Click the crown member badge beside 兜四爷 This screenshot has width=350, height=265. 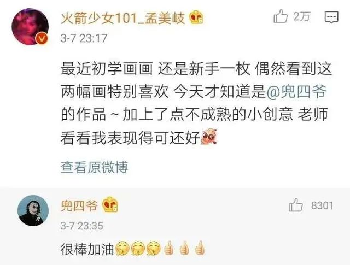(x=110, y=204)
